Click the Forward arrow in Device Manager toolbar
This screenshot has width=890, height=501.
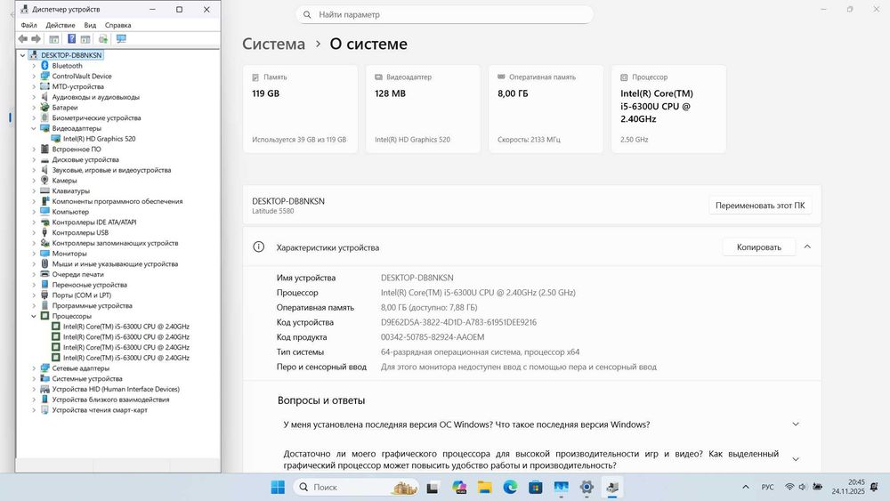coord(36,38)
